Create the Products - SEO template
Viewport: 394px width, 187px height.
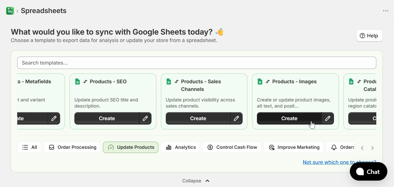pyautogui.click(x=107, y=118)
